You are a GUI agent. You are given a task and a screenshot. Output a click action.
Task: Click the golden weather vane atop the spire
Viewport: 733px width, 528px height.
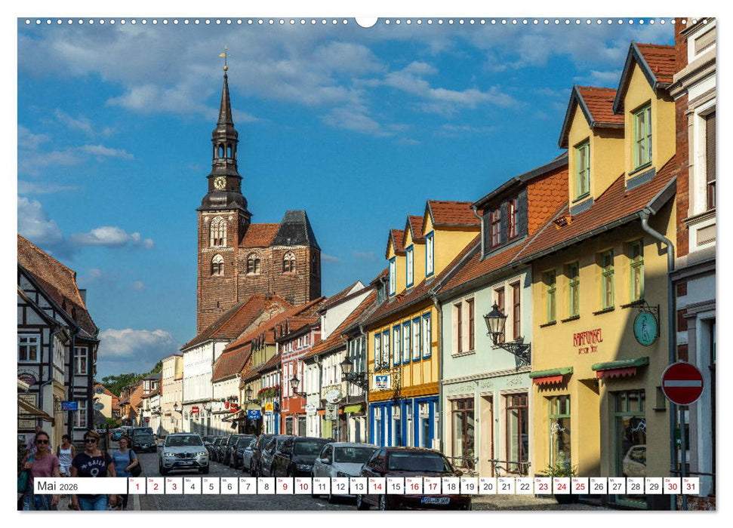222,55
